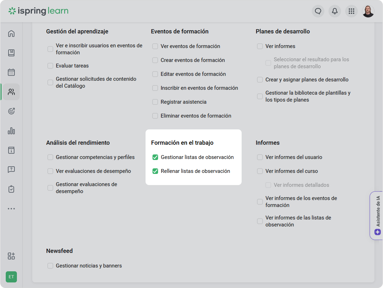Enable Evaluar tareas checkbox
This screenshot has height=288, width=383.
pos(50,66)
